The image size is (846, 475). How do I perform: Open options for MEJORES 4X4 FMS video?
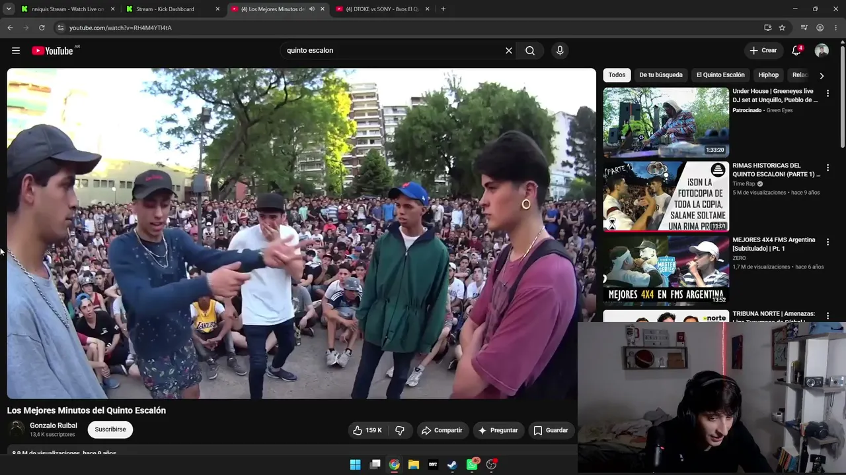827,242
